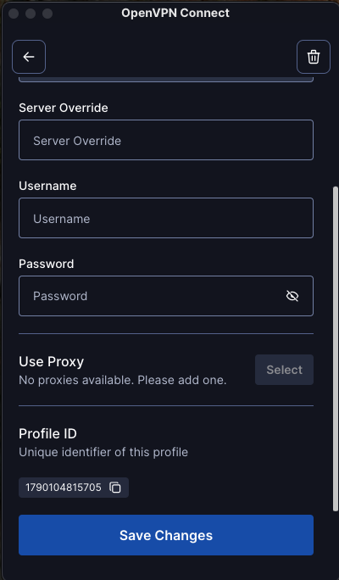Viewport: 339px width, 580px height.
Task: Click the Use Proxy heading
Action: (x=52, y=361)
